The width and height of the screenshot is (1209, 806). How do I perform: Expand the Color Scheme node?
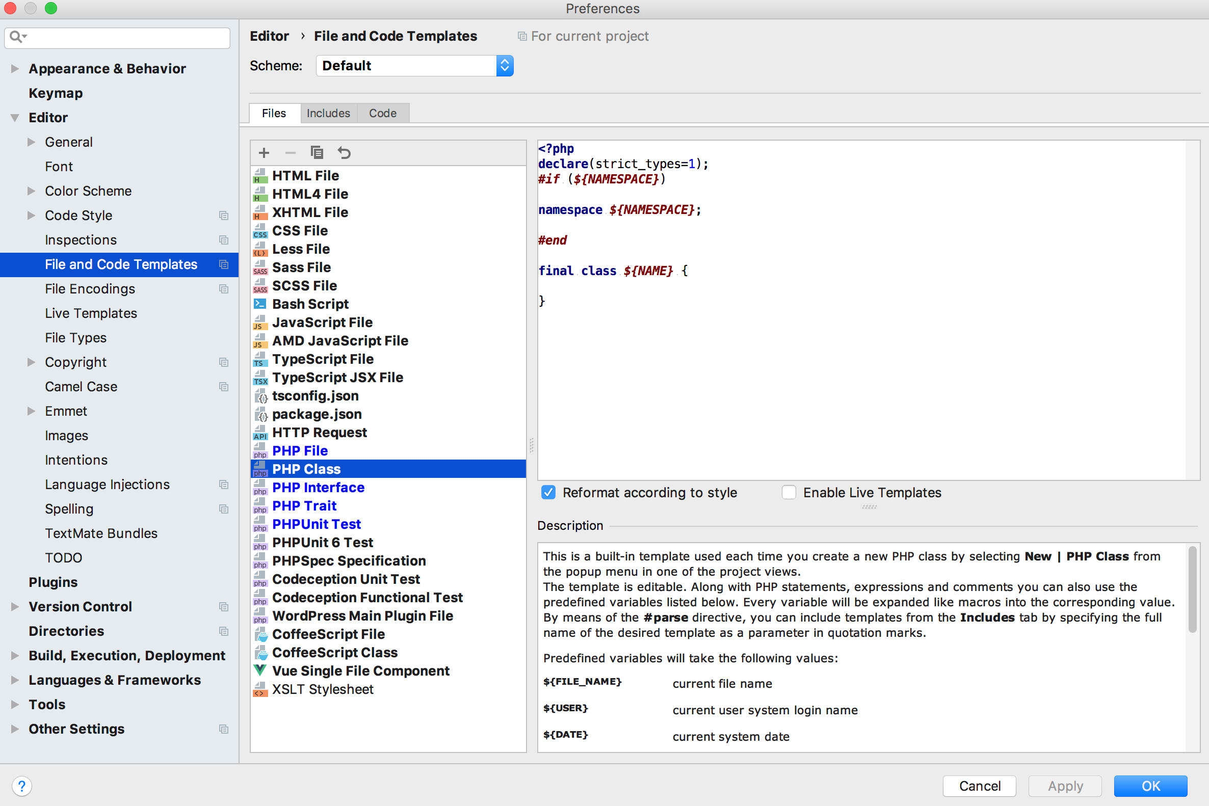[x=32, y=191]
